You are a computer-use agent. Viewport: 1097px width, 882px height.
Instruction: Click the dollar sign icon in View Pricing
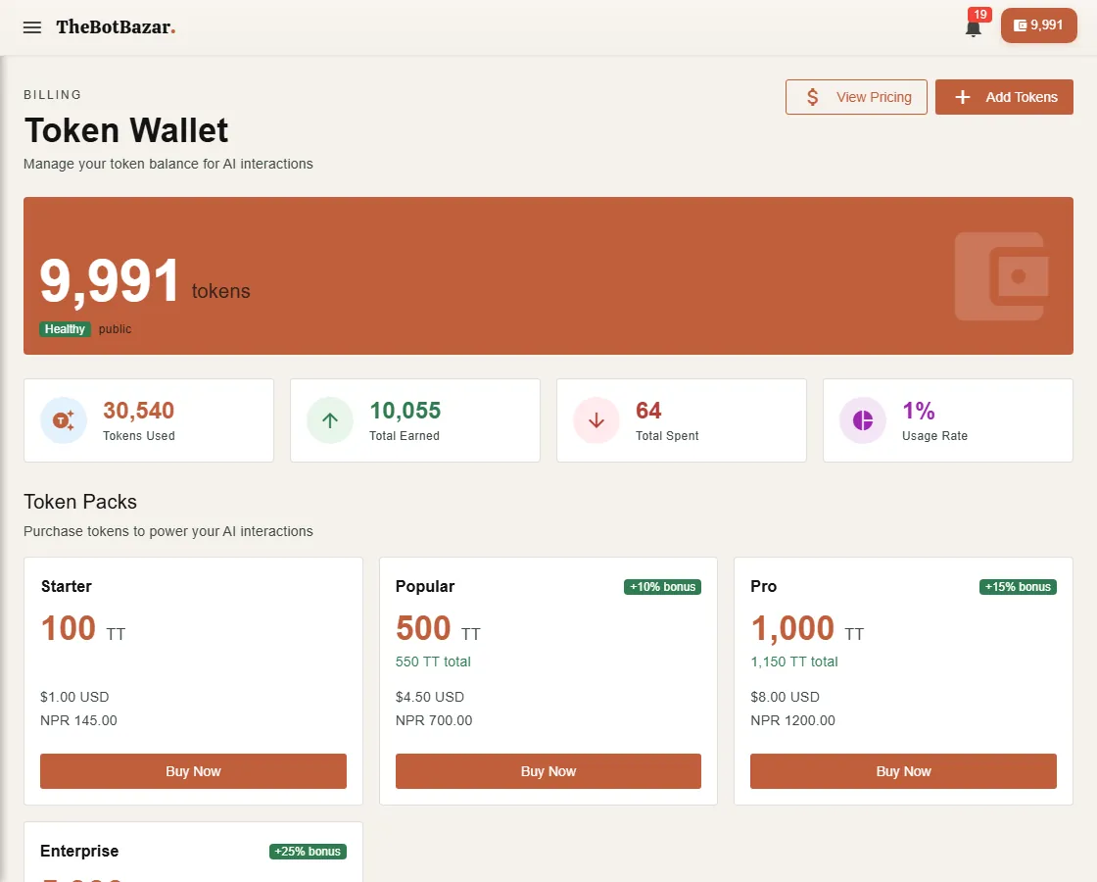(x=812, y=97)
